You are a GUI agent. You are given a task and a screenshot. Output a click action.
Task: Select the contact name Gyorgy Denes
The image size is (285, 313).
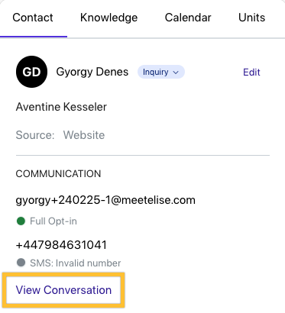[x=92, y=72]
